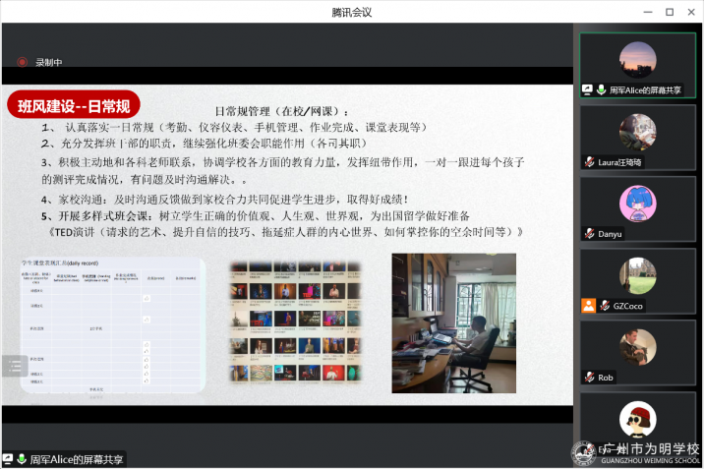This screenshot has width=704, height=469.
Task: Click Rob's muted microphone icon
Action: point(589,378)
